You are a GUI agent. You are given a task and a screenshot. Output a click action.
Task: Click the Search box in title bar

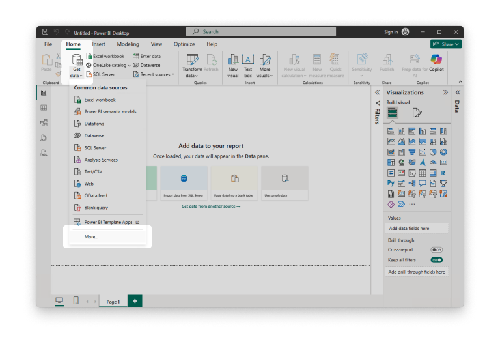pos(261,31)
